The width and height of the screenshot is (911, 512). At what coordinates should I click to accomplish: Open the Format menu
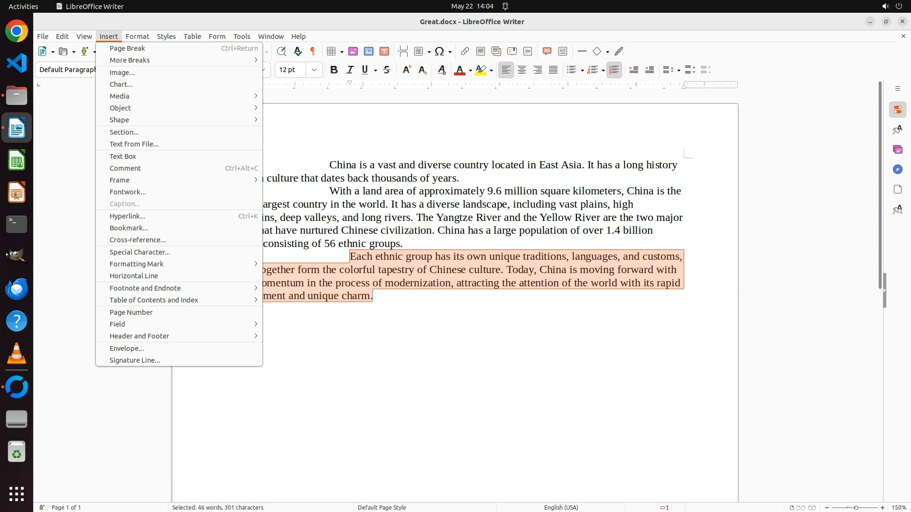(137, 36)
